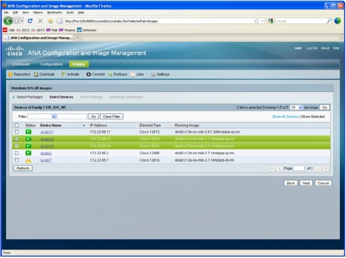This screenshot has height=258, width=346.
Task: Stop loading with the X icon
Action: pyautogui.click(x=40, y=21)
